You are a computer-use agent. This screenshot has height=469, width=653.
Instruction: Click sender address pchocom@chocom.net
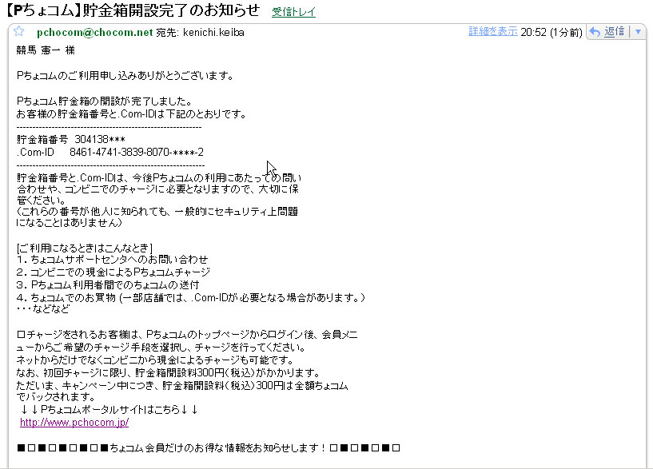pyautogui.click(x=95, y=32)
